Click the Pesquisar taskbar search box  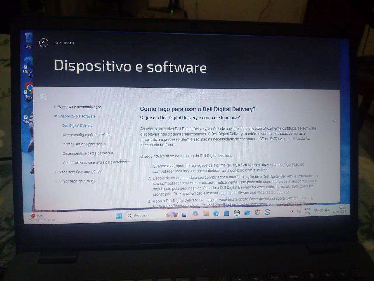click(x=153, y=215)
